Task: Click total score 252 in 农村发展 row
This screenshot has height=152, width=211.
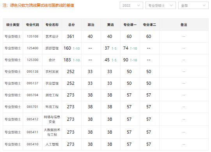Action: click(x=71, y=72)
